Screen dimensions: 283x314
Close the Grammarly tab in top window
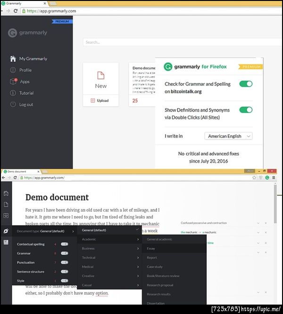[x=45, y=3]
